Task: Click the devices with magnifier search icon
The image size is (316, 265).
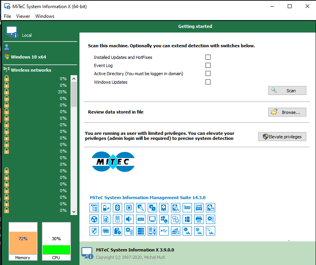Action: click(x=141, y=208)
